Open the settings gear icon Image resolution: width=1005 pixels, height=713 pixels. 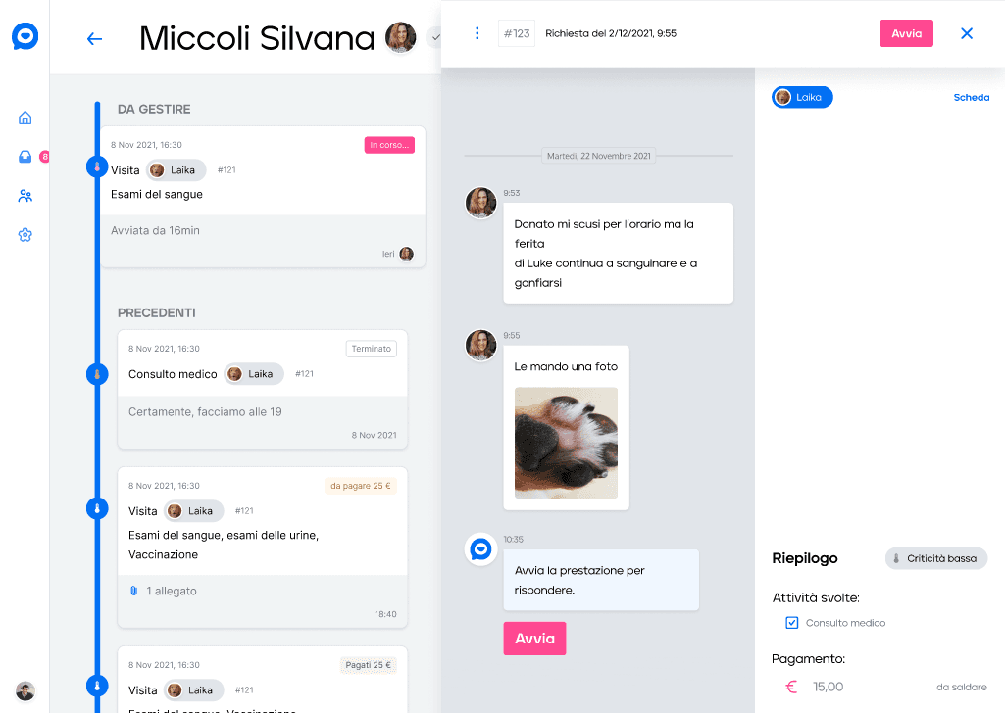pyautogui.click(x=25, y=235)
